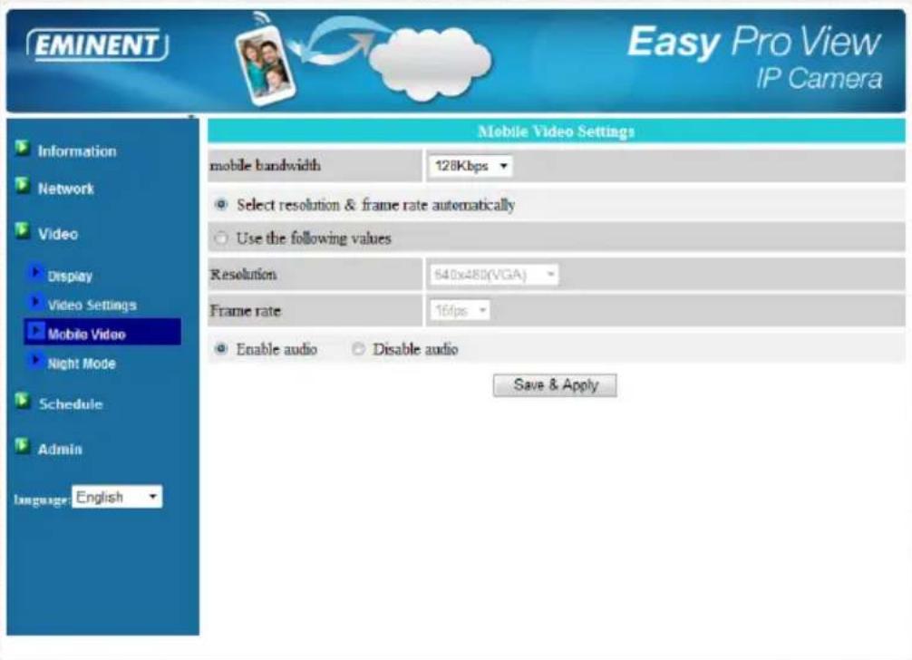Select resolution and frame rate automatically
This screenshot has height=660, width=912.
click(221, 204)
